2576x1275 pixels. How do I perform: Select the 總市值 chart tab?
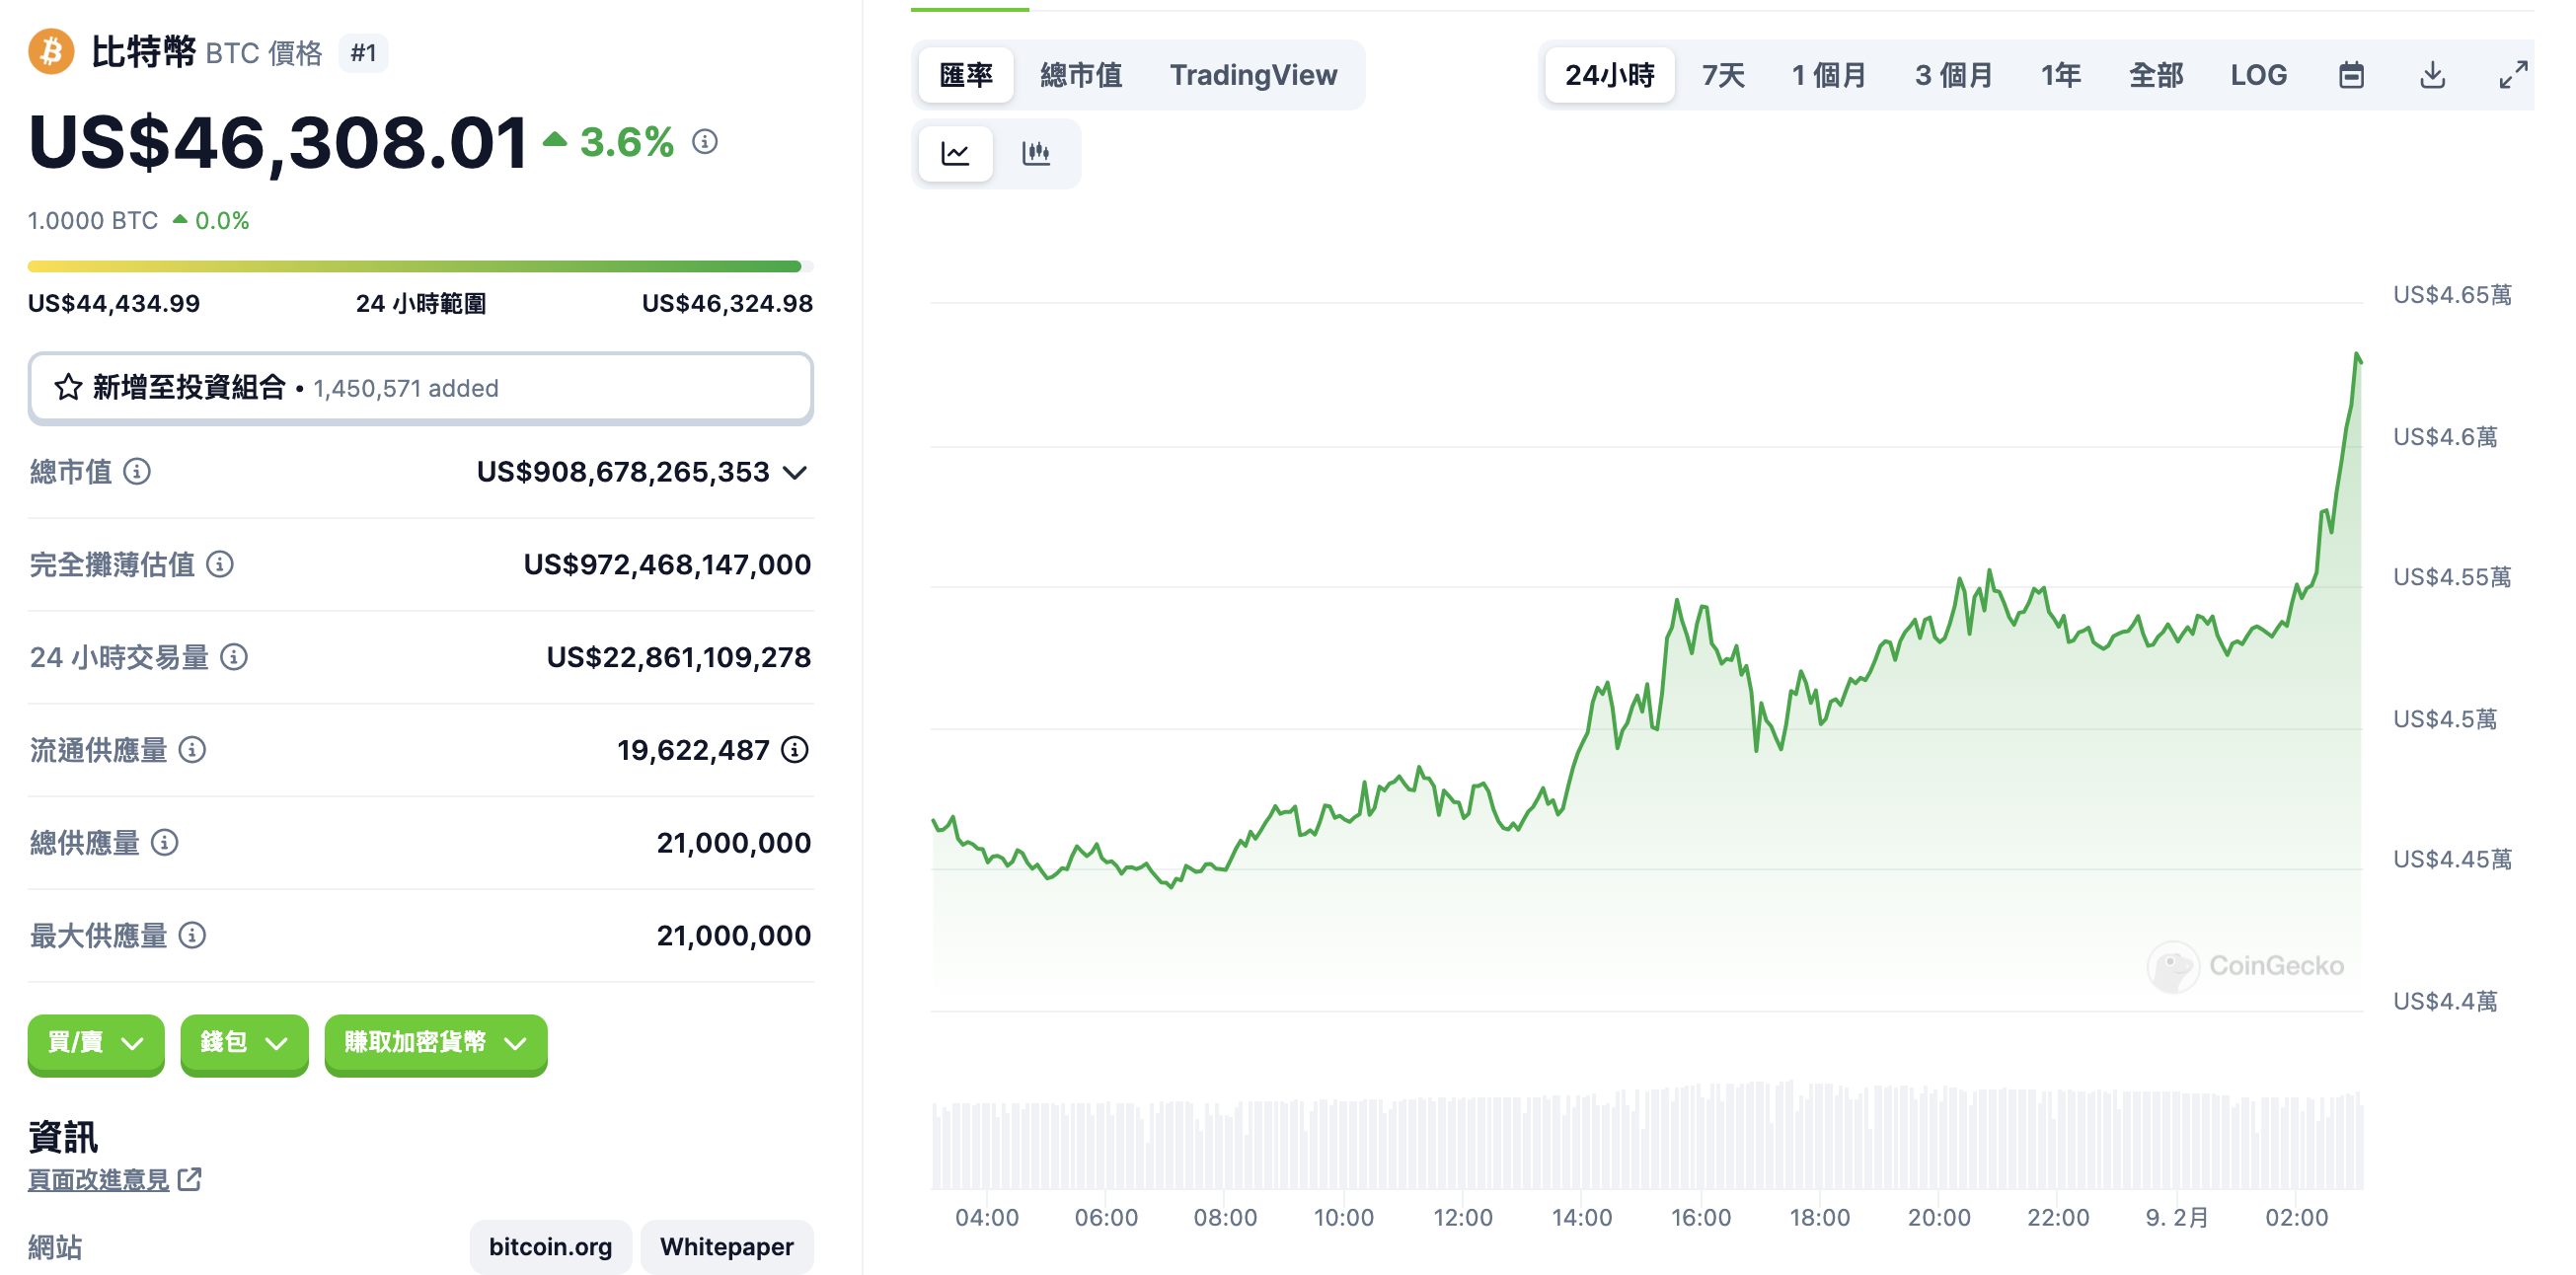(1081, 74)
